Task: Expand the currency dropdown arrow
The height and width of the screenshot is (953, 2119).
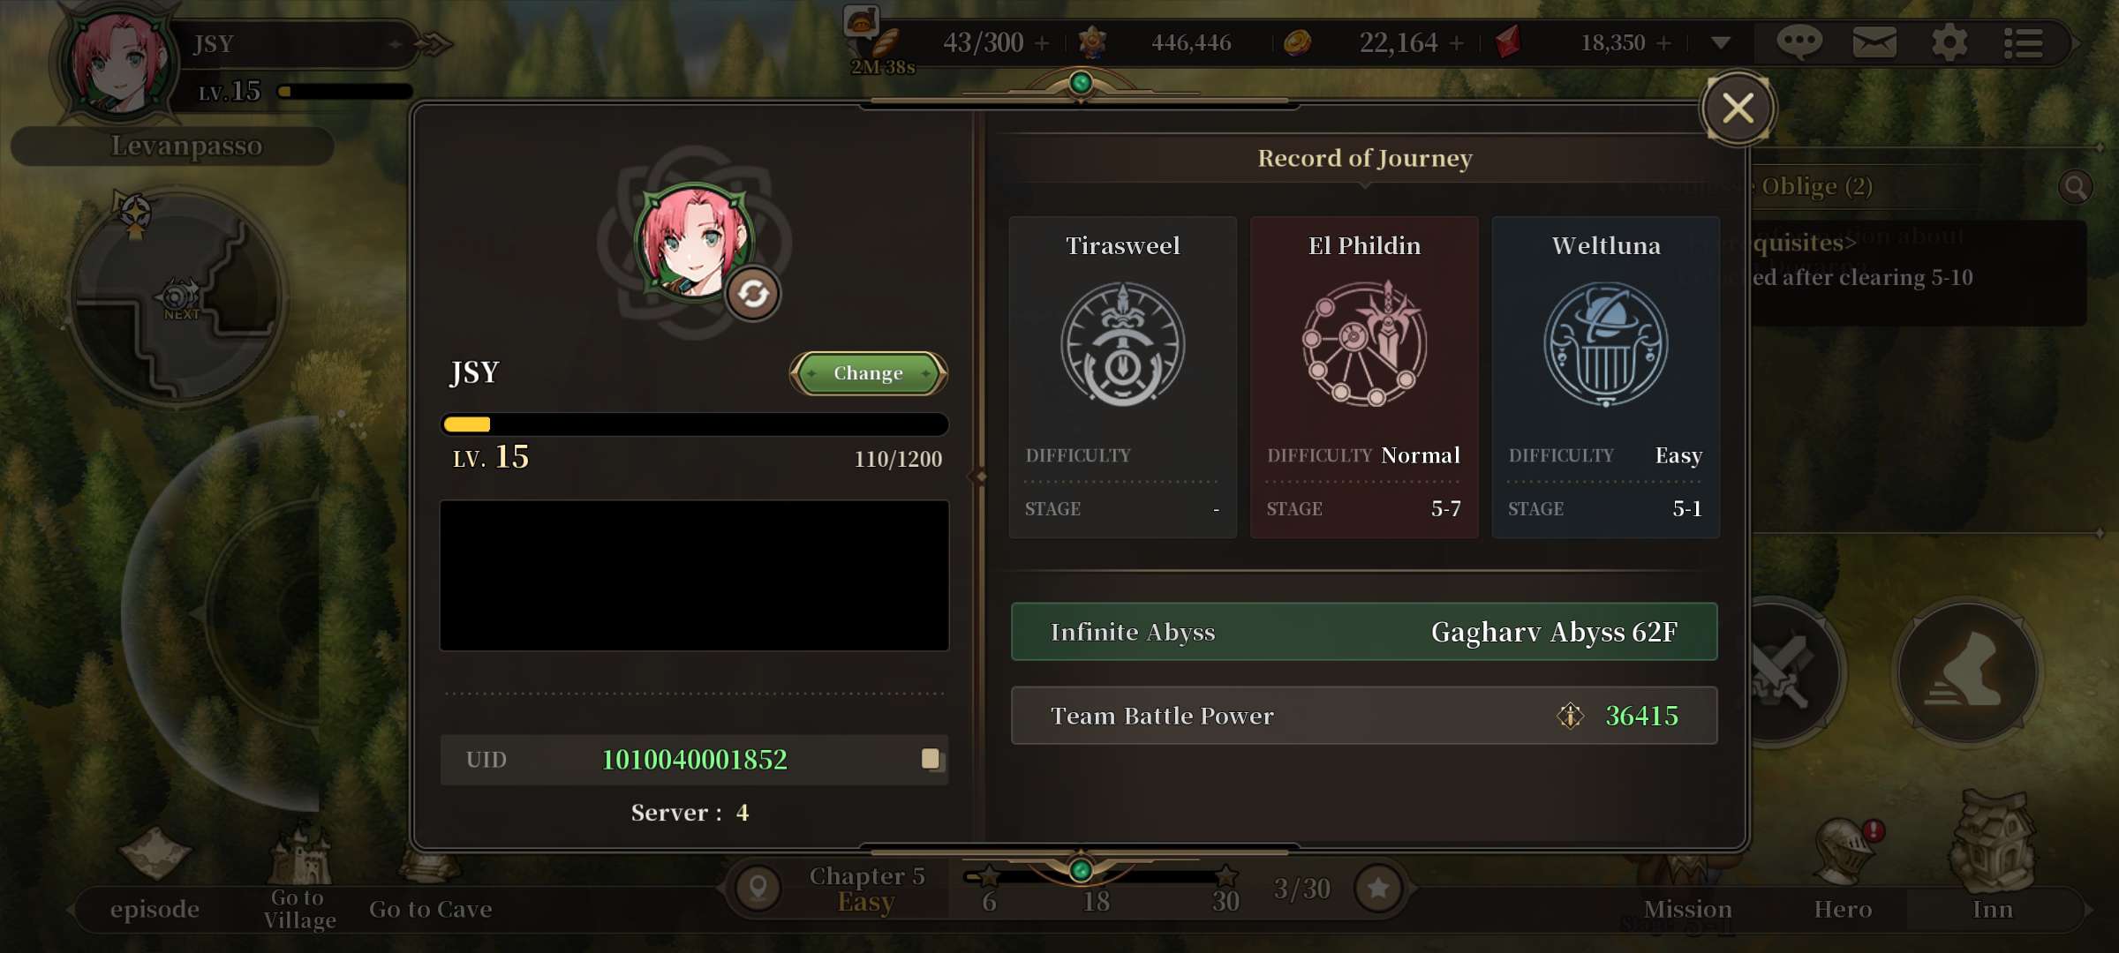Action: click(x=1720, y=42)
